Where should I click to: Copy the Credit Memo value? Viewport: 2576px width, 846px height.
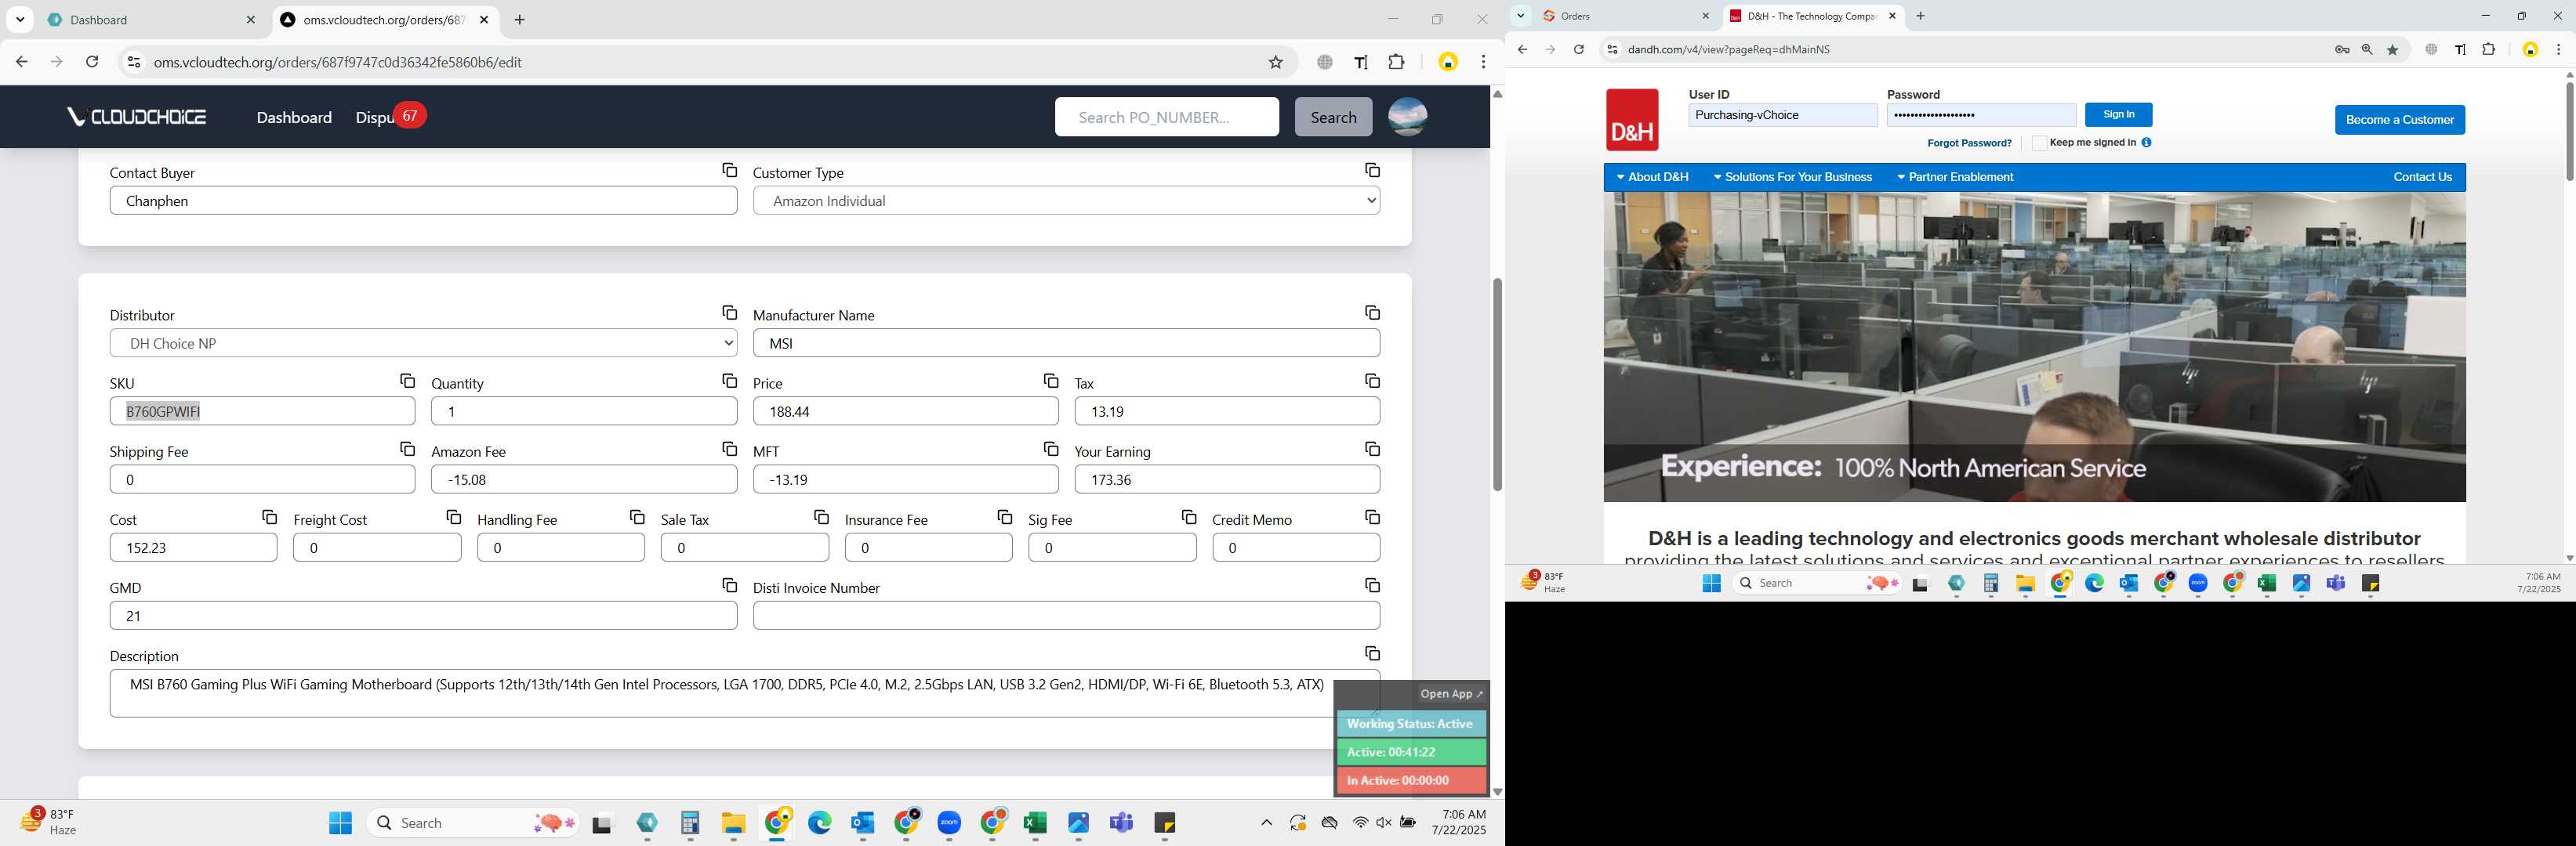click(1372, 517)
